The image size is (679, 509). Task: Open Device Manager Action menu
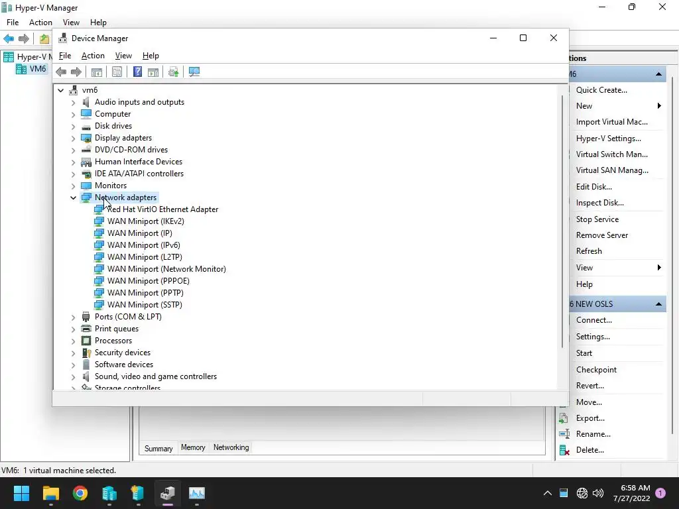click(x=93, y=56)
